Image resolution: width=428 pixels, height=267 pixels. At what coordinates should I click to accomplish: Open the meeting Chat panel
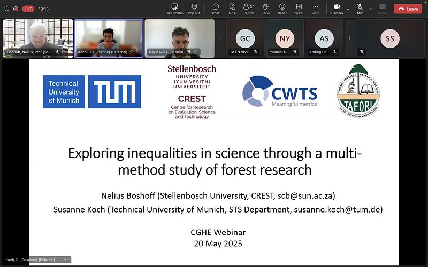(216, 9)
